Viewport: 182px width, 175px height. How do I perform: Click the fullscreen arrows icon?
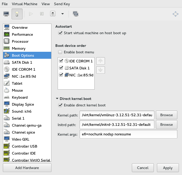click(176, 14)
